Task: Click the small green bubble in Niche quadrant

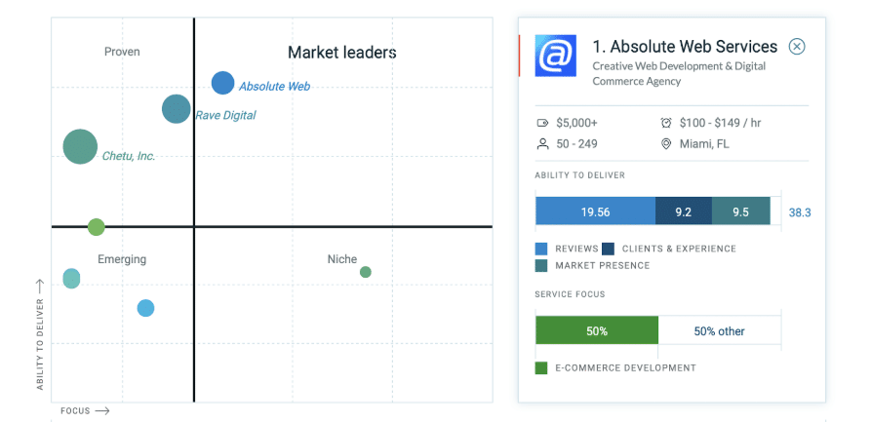Action: (x=365, y=272)
